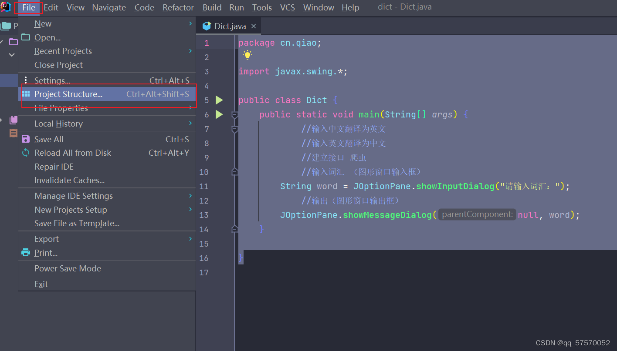The image size is (617, 351).
Task: Open the VCS menu
Action: point(287,7)
